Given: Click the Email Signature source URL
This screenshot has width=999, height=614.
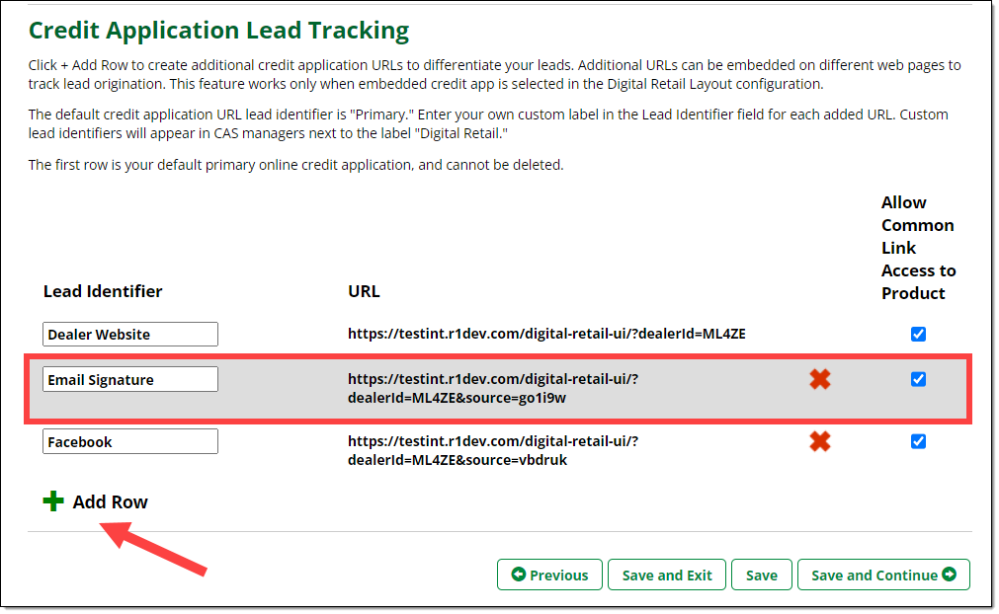Looking at the screenshot, I should (x=493, y=389).
